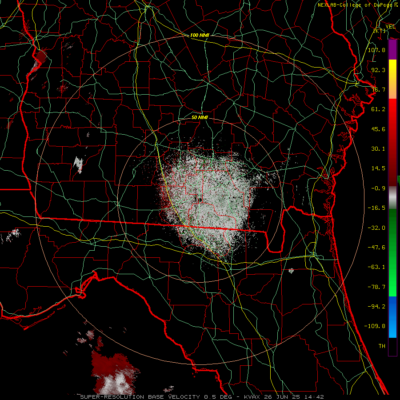Click the 92.3 legend value
Image resolution: width=400 pixels, height=400 pixels.
(378, 70)
